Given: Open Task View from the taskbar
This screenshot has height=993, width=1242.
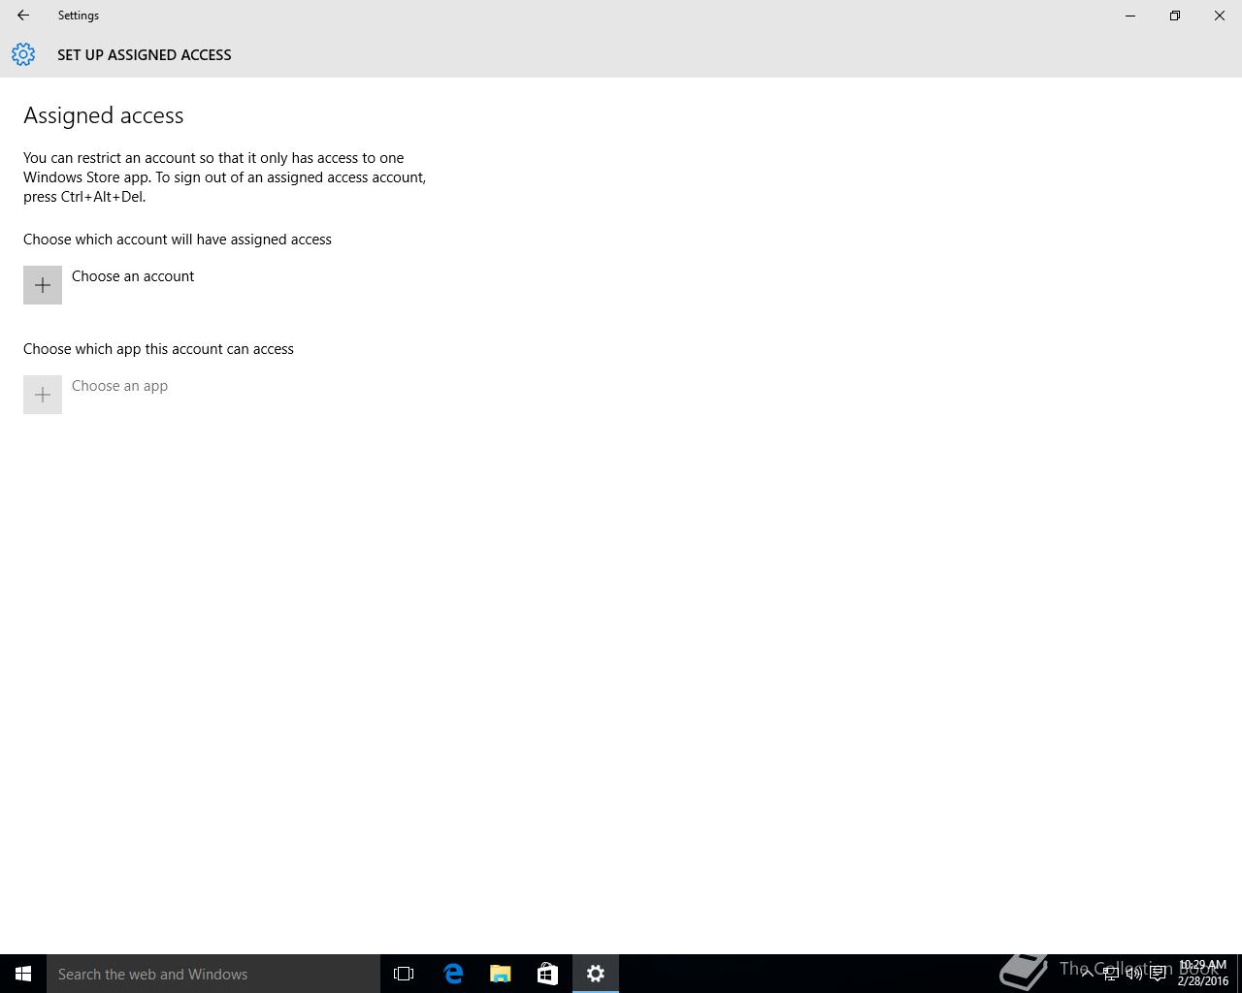Looking at the screenshot, I should [x=404, y=974].
